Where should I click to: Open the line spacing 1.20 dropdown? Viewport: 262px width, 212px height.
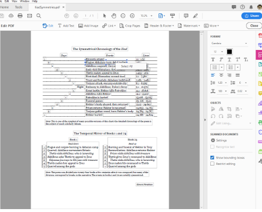coord(226,82)
